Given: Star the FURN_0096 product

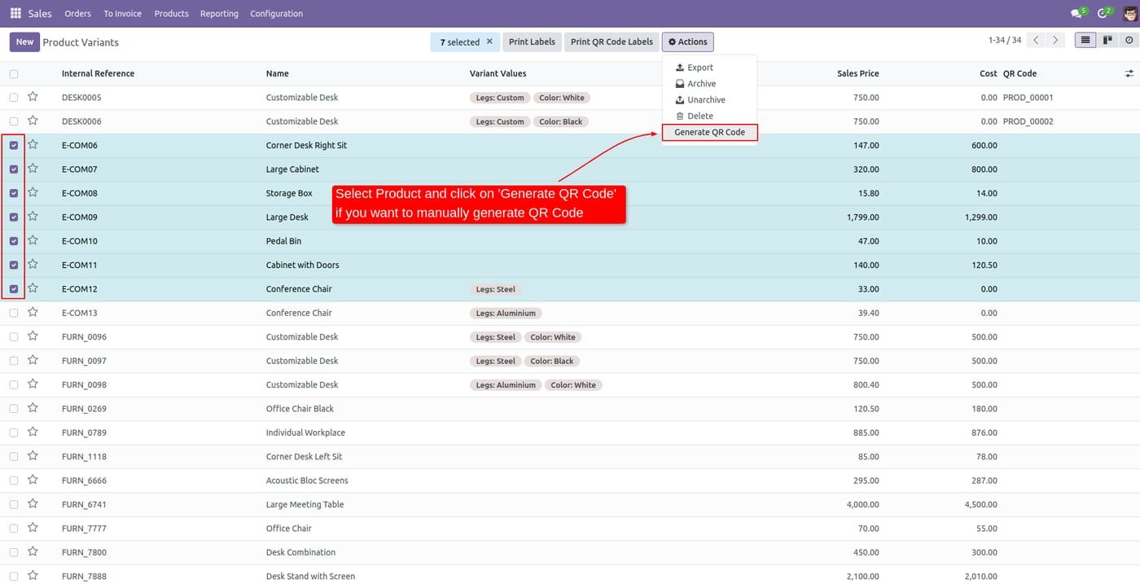Looking at the screenshot, I should tap(33, 336).
